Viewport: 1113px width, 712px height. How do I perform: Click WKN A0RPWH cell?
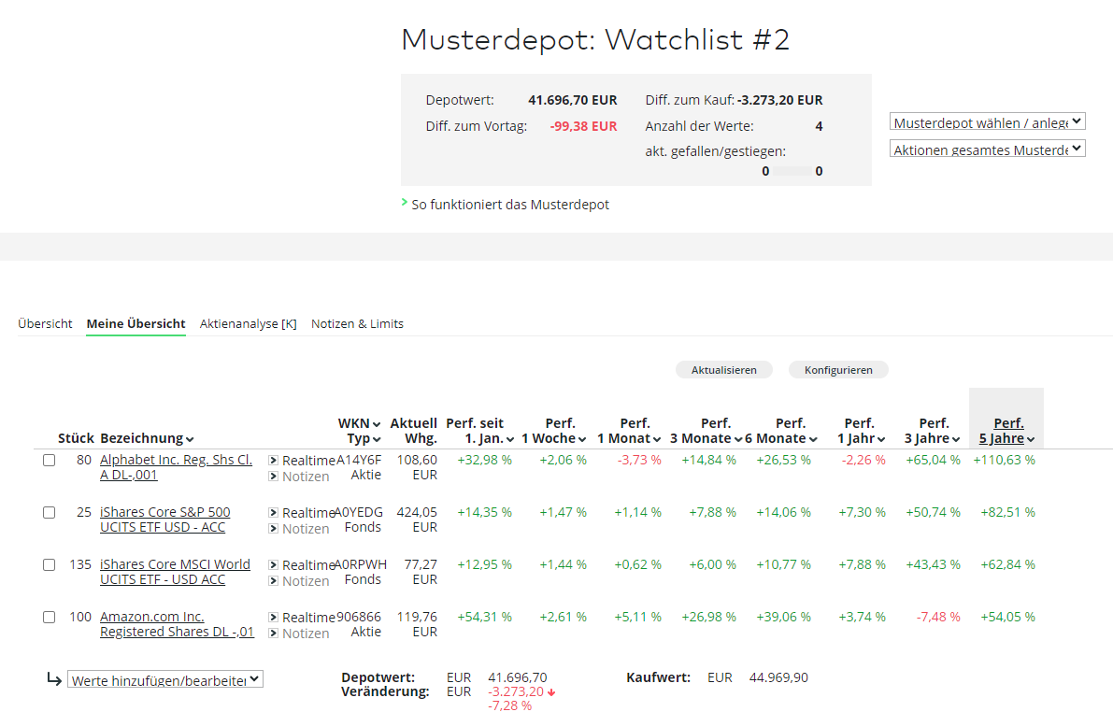click(x=361, y=564)
